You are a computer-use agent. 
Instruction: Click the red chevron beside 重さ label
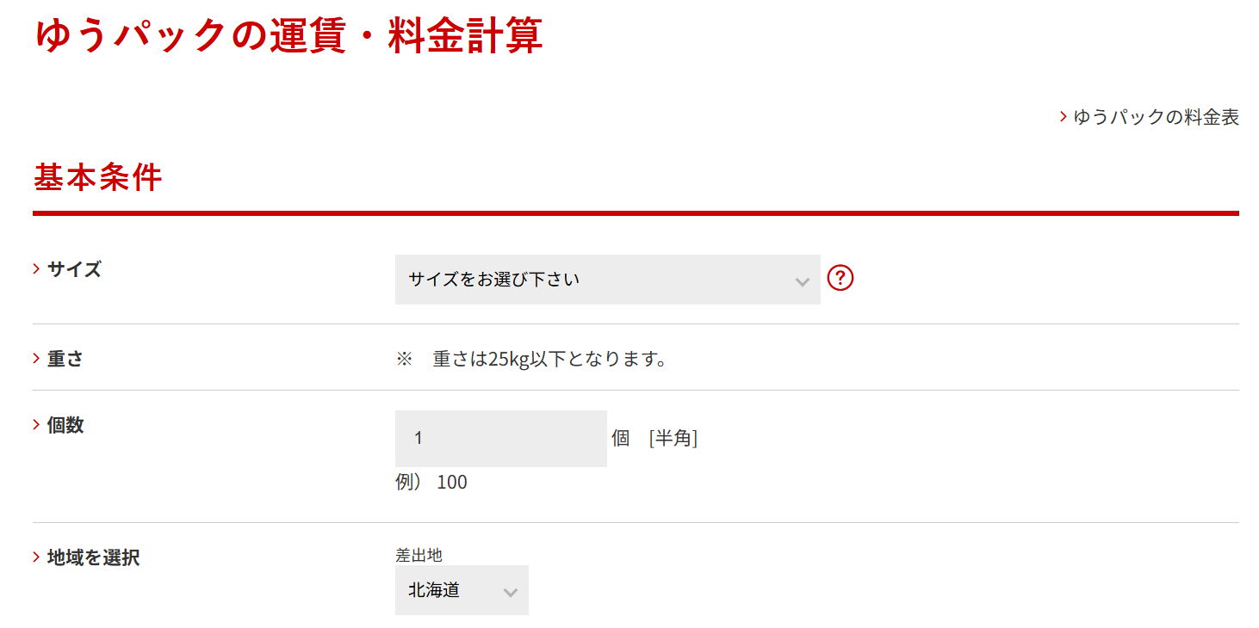(37, 359)
